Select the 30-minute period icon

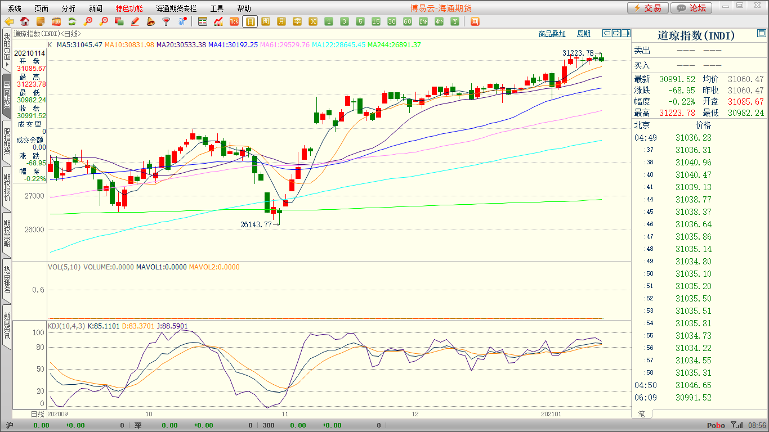point(392,21)
